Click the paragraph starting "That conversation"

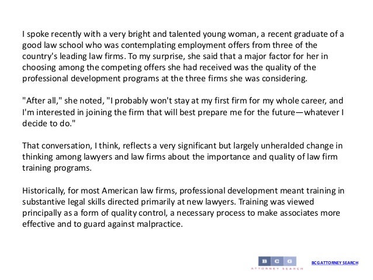pyautogui.click(x=182, y=157)
